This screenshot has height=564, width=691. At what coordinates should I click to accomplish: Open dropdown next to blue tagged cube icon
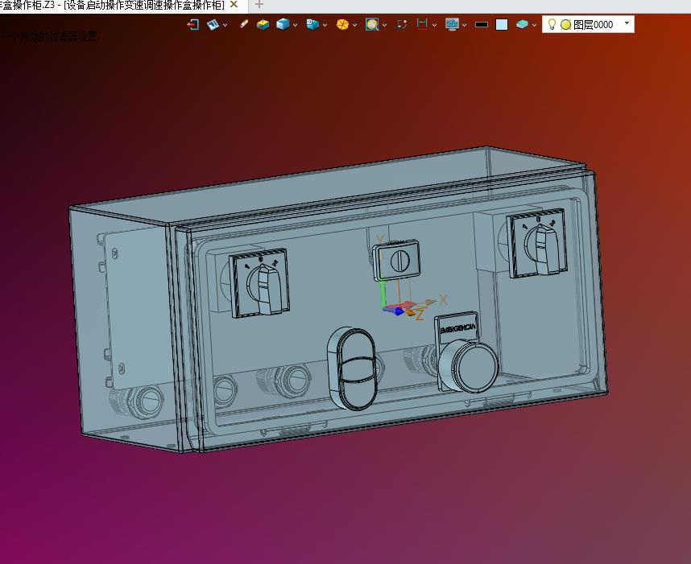click(x=325, y=25)
